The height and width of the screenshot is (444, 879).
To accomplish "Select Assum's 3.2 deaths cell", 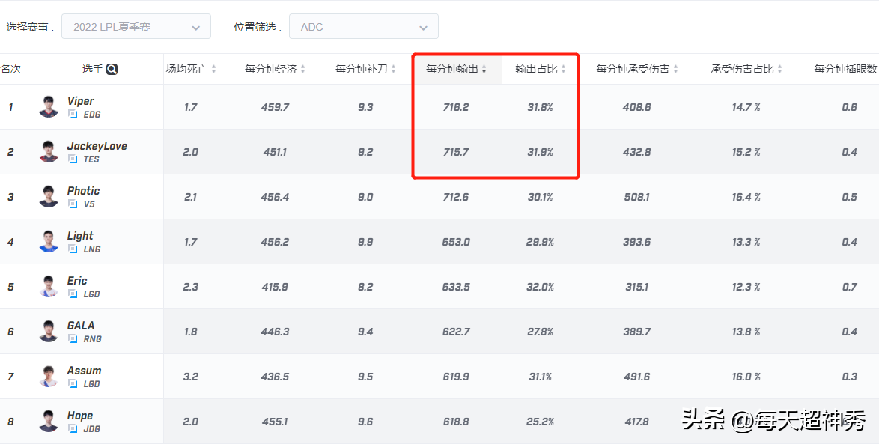I will click(x=191, y=376).
